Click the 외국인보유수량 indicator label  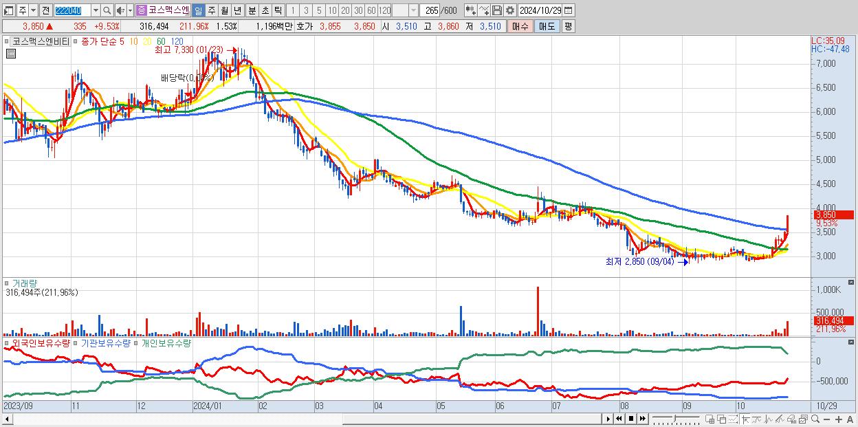[x=40, y=342]
